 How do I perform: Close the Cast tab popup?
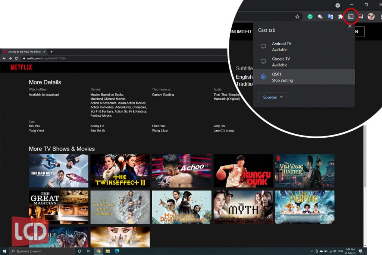pos(350,27)
